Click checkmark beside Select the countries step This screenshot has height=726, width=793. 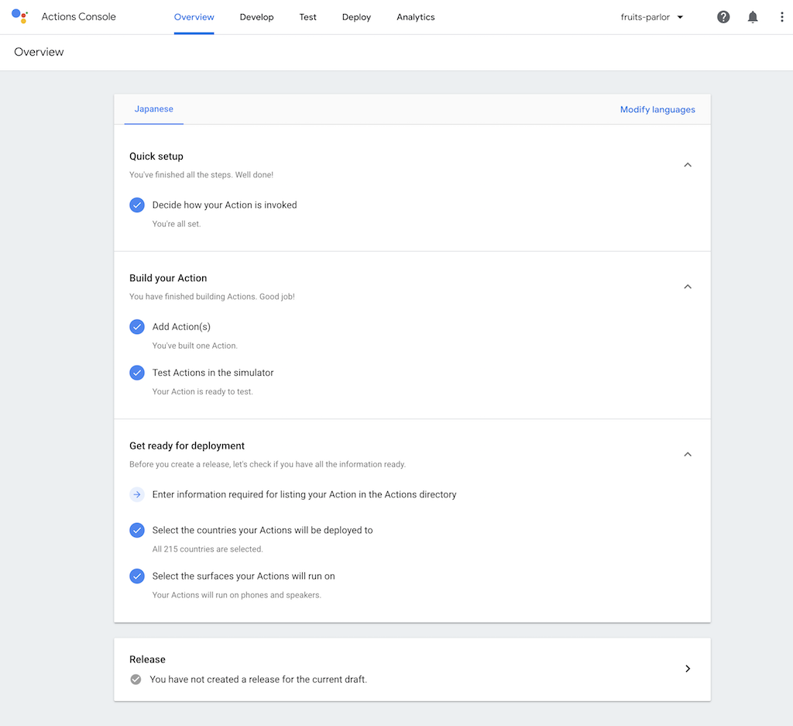pyautogui.click(x=137, y=530)
